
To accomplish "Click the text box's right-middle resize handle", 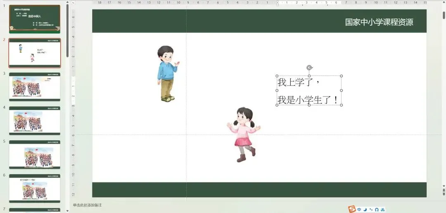I will [x=342, y=90].
